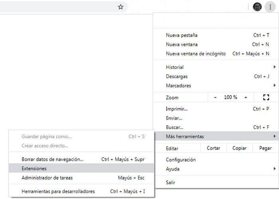Expand the Historial submenu
The width and height of the screenshot is (279, 199).
coord(216,67)
